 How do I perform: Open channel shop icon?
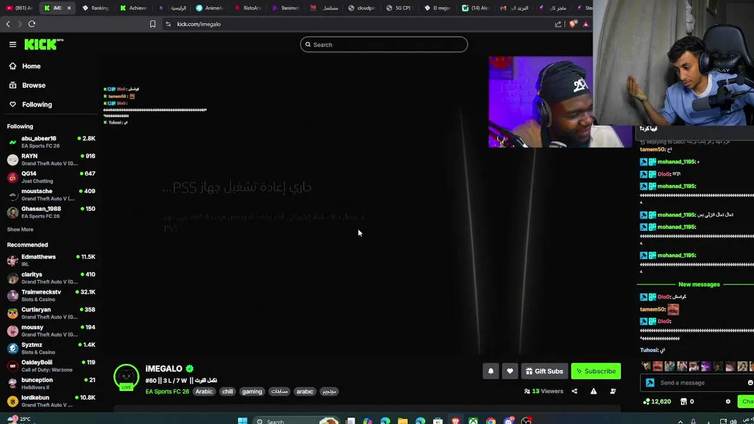683,402
